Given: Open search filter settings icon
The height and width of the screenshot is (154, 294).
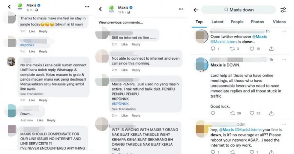Looking at the screenshot, I should (x=283, y=10).
